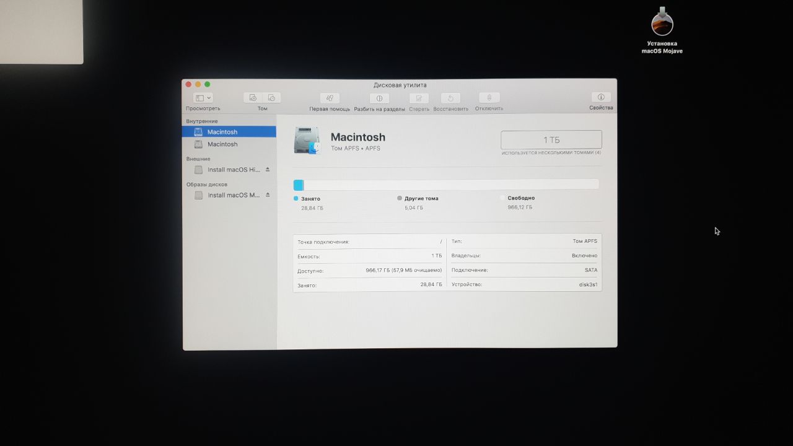Close the Disk Utility window
Image resolution: width=793 pixels, height=446 pixels.
point(189,84)
